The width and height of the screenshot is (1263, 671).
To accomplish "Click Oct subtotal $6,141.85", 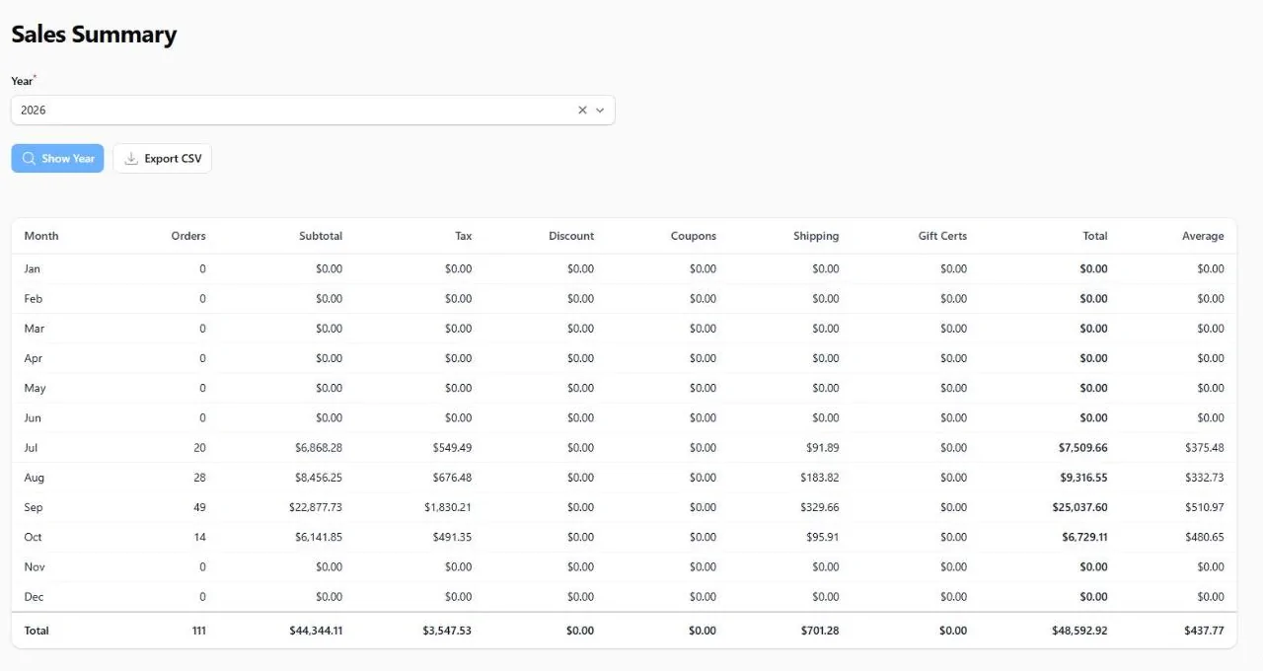I will tap(319, 537).
